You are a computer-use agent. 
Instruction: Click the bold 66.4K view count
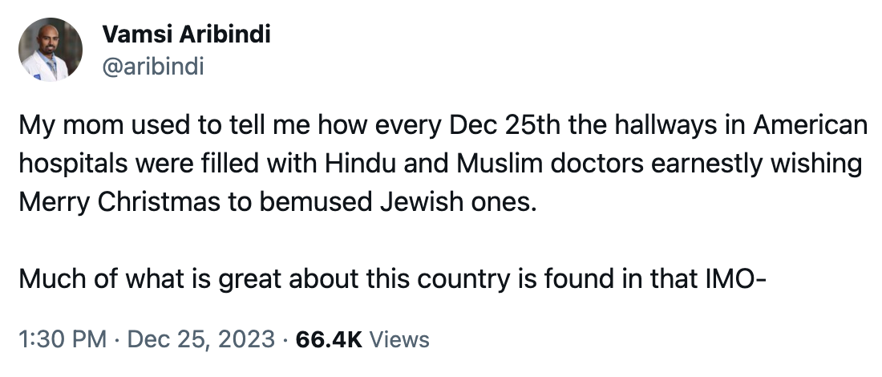point(329,339)
